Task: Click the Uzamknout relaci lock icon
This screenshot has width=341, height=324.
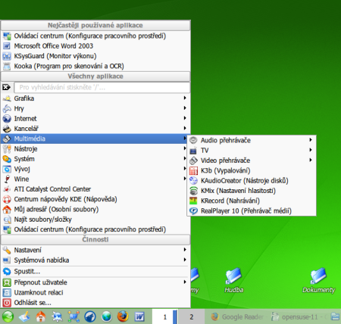Action: (7, 292)
